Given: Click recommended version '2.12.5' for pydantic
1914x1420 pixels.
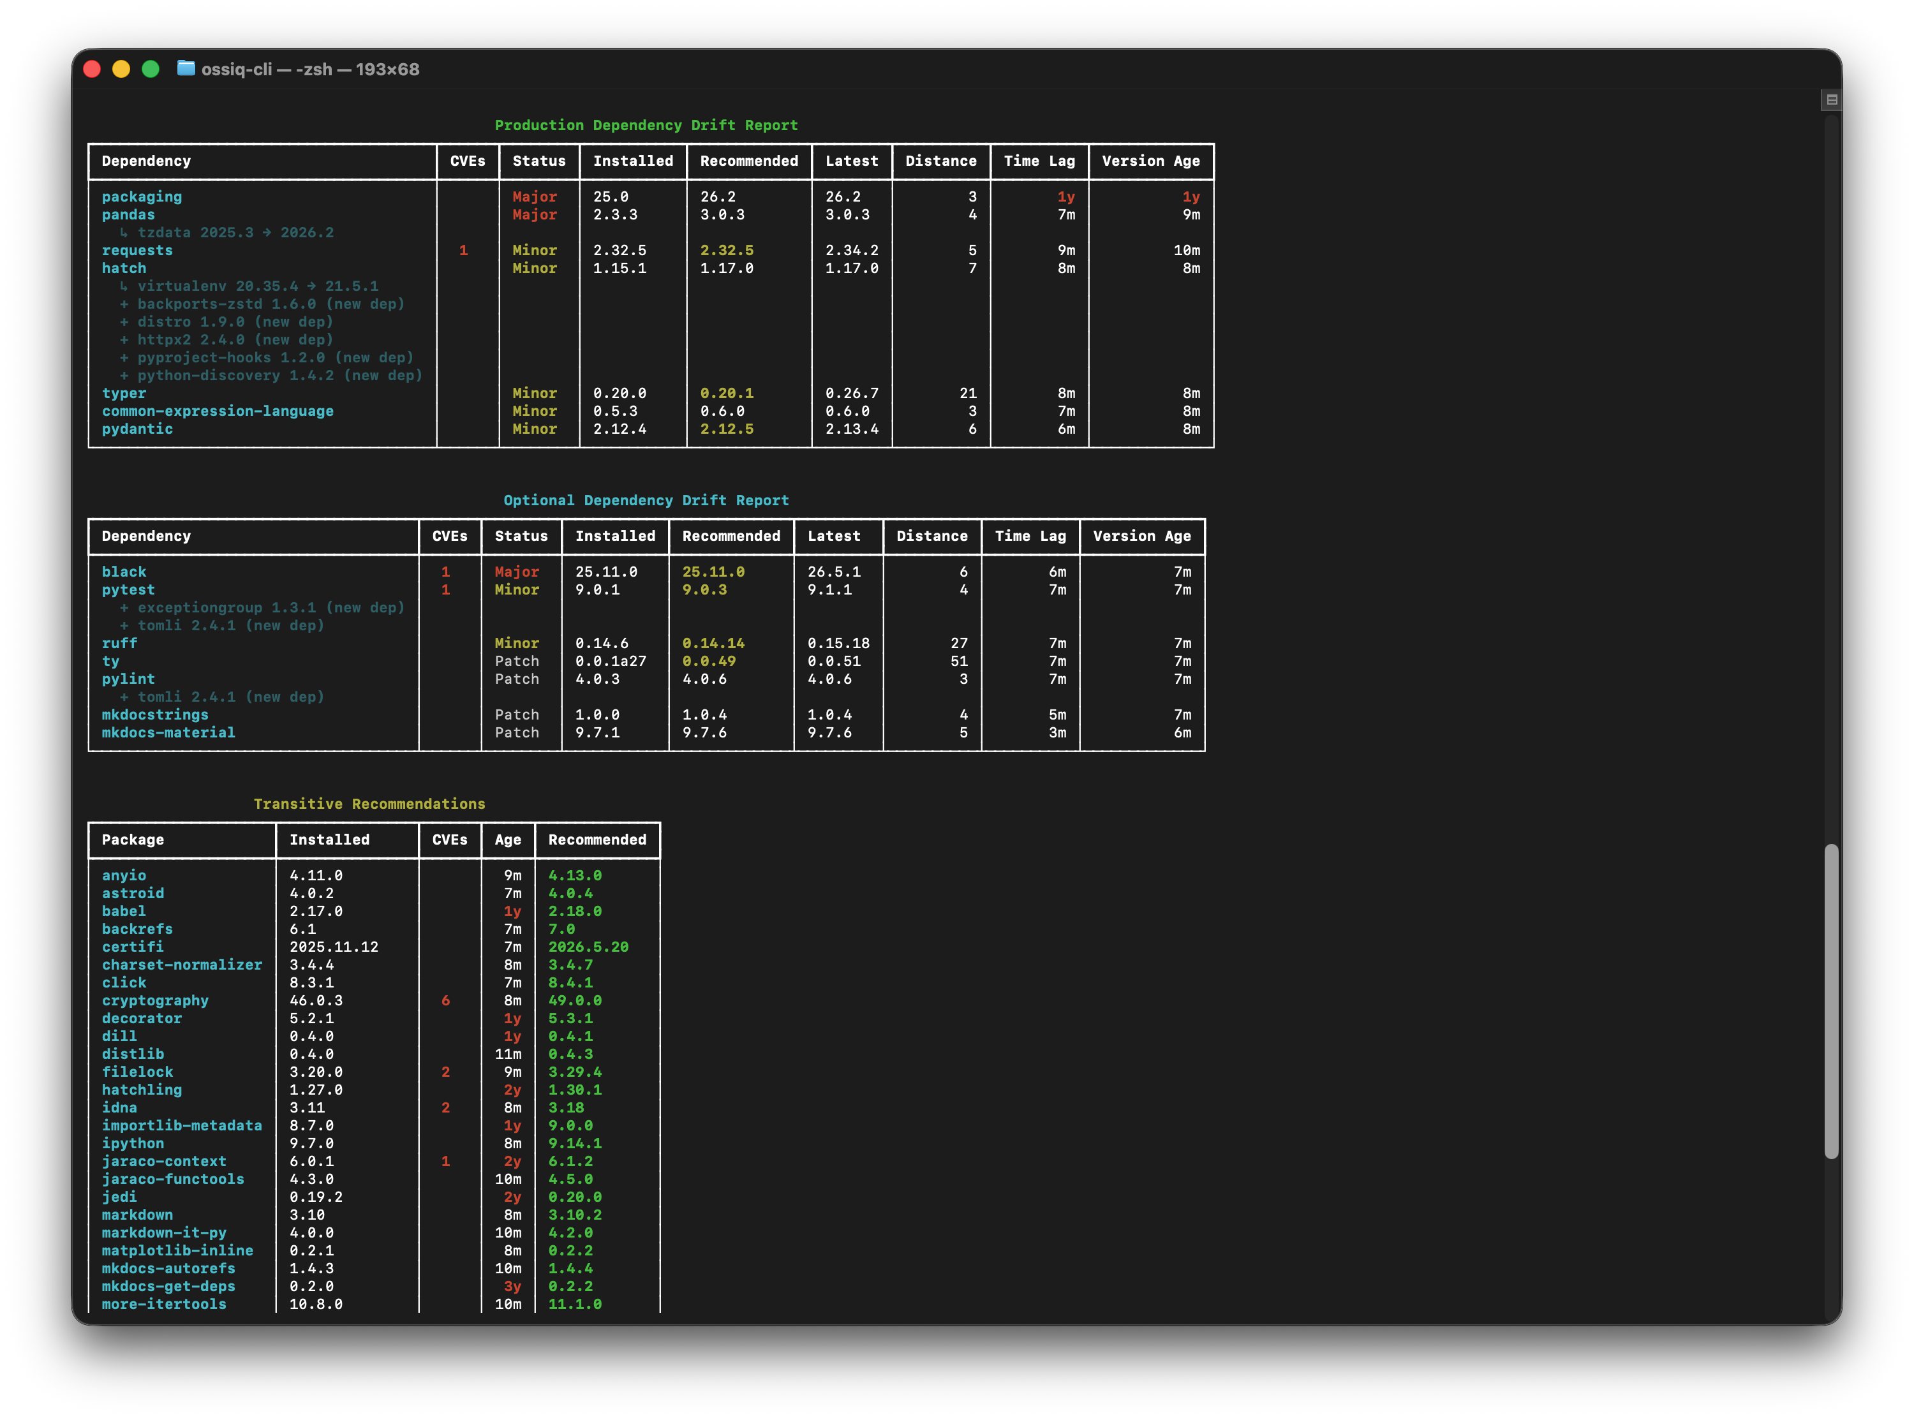Looking at the screenshot, I should coord(726,429).
